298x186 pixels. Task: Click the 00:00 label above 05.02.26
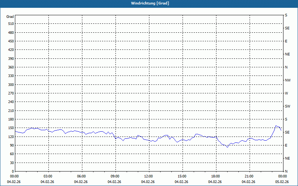(283, 176)
